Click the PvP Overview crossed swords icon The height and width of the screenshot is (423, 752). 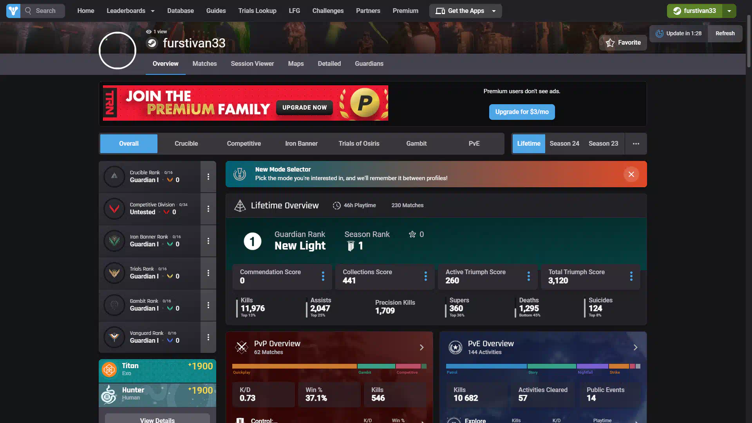(x=242, y=347)
